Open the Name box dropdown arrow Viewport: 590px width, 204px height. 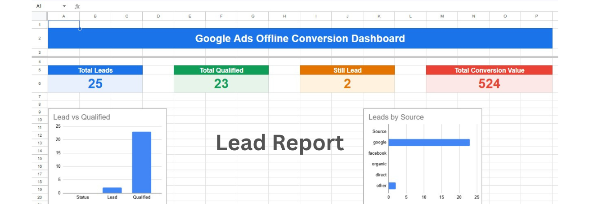pos(64,6)
